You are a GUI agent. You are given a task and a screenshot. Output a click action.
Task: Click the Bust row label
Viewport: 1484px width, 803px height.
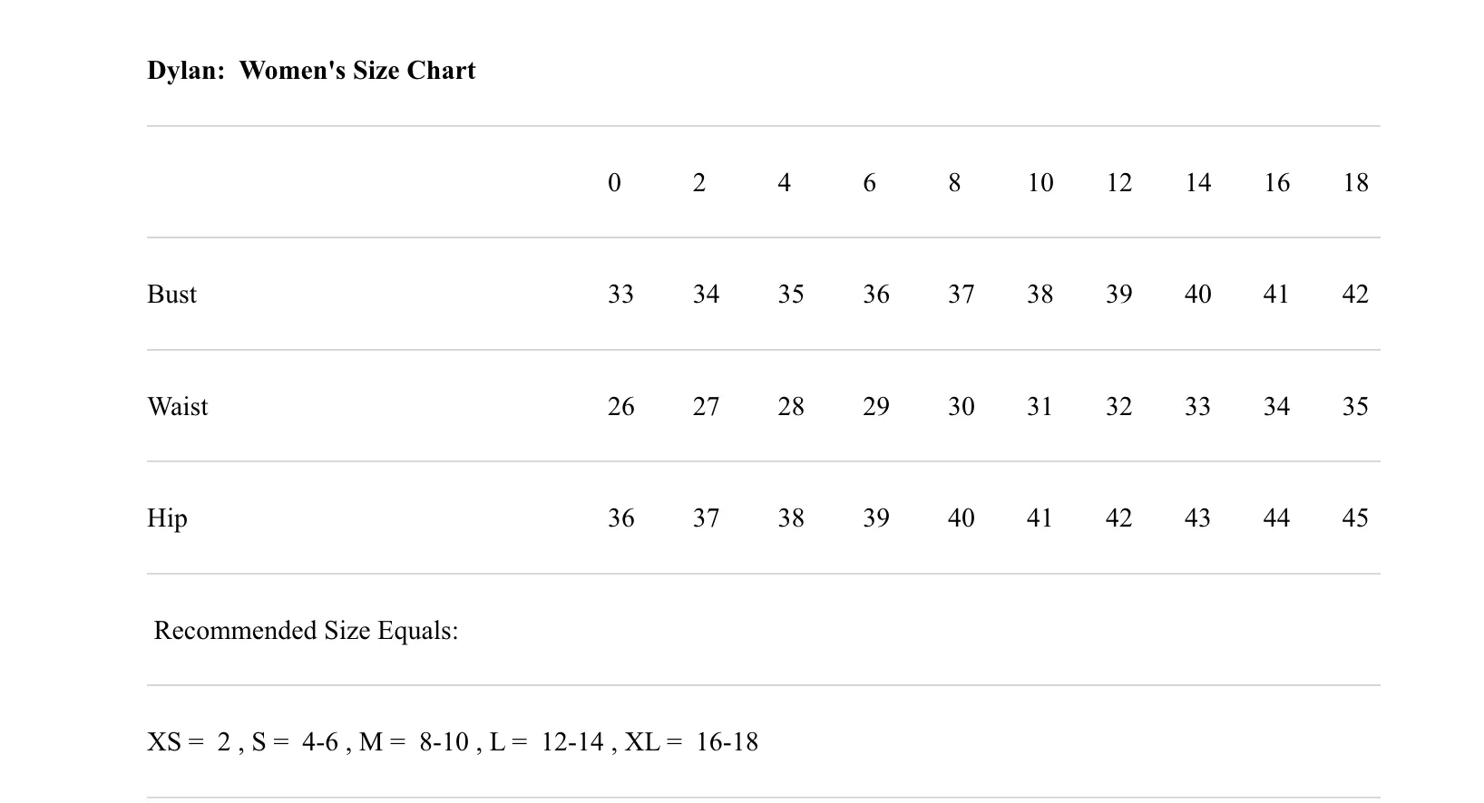pos(171,295)
